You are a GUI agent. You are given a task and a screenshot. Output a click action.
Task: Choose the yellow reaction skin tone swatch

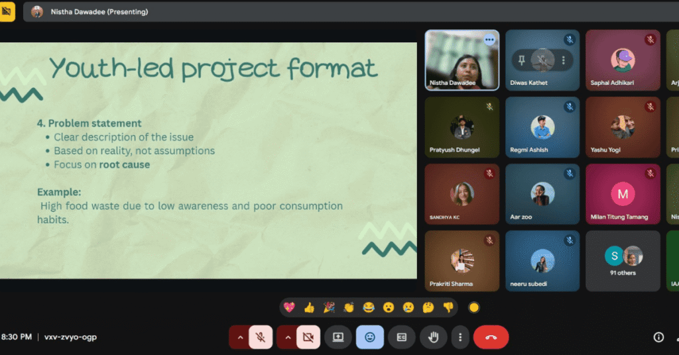[473, 307]
